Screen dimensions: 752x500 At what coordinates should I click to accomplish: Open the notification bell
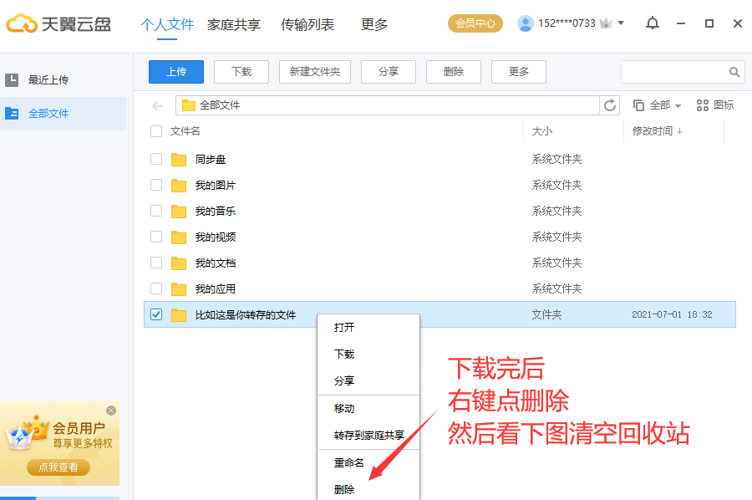click(x=653, y=23)
